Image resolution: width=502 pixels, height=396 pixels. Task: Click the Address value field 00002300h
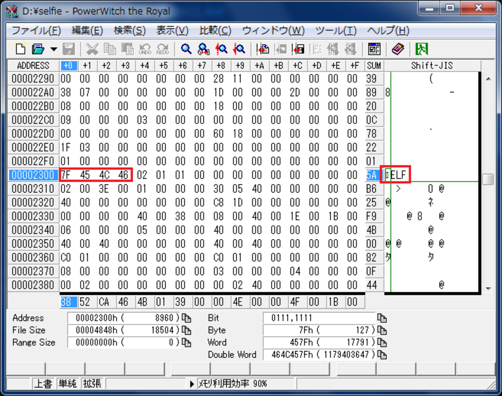pos(123,318)
